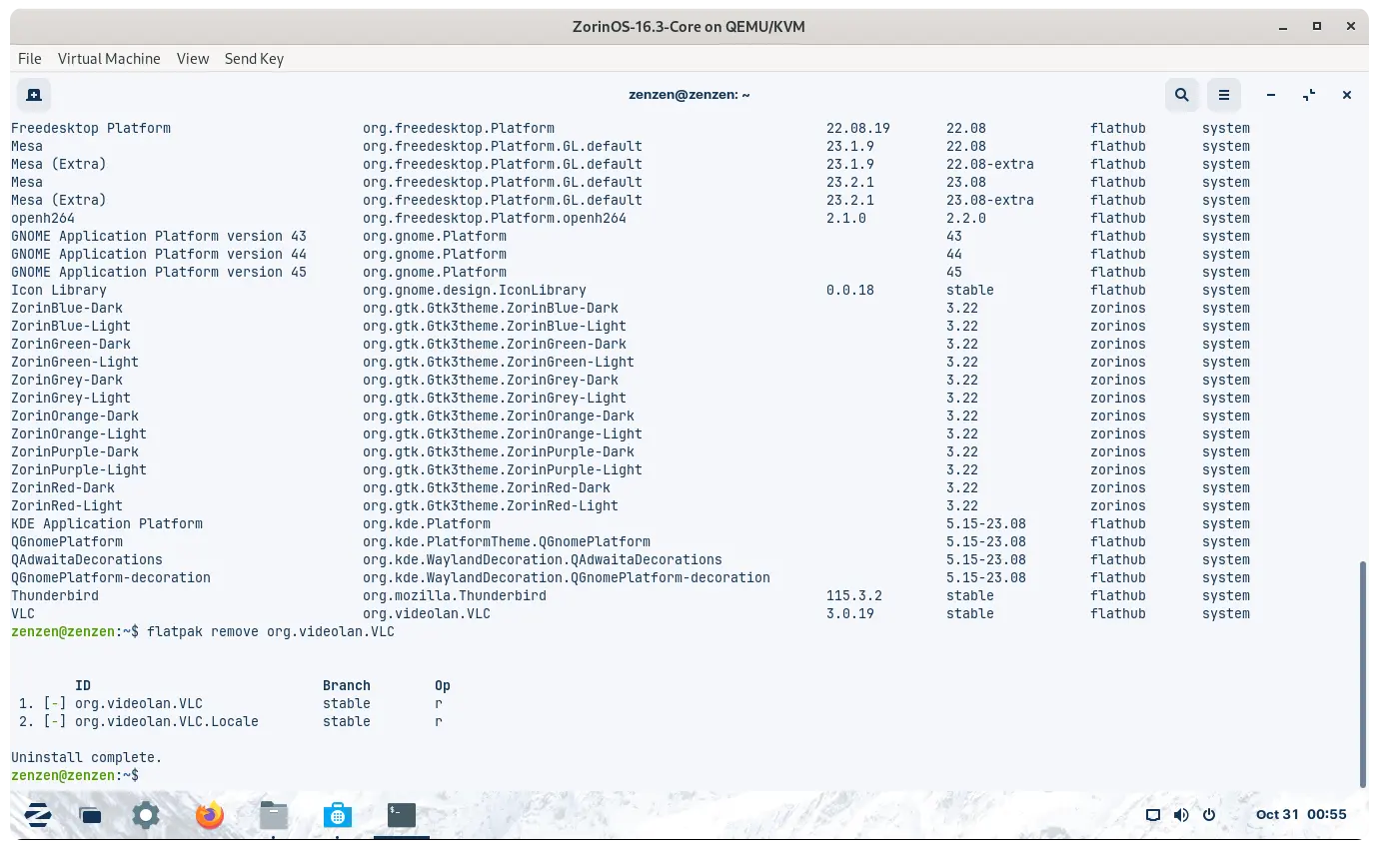Viewport: 1379px width, 850px height.
Task: Click the workspace overview taskbar icon
Action: [91, 815]
